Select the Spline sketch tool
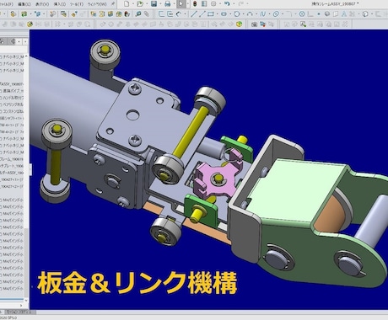 pyautogui.click(x=262, y=13)
